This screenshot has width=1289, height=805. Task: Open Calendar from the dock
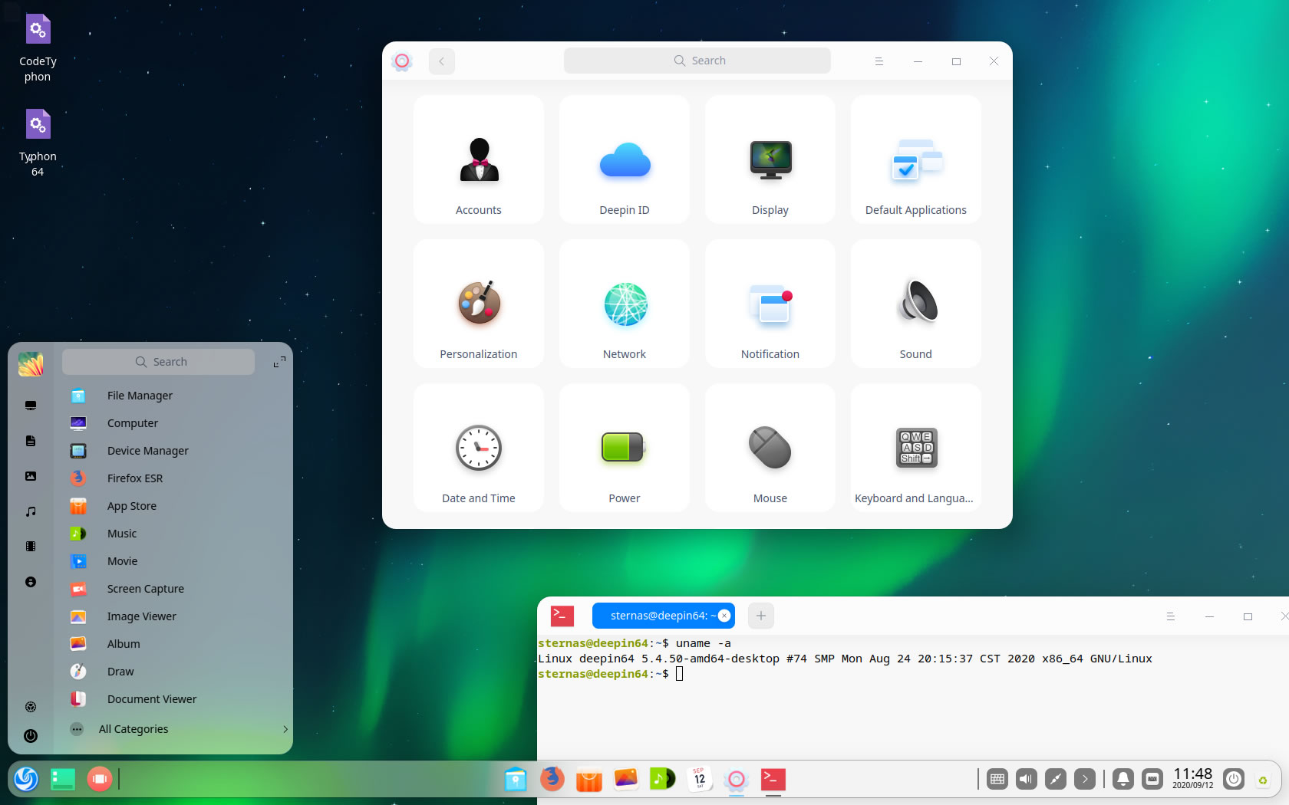[x=700, y=780]
